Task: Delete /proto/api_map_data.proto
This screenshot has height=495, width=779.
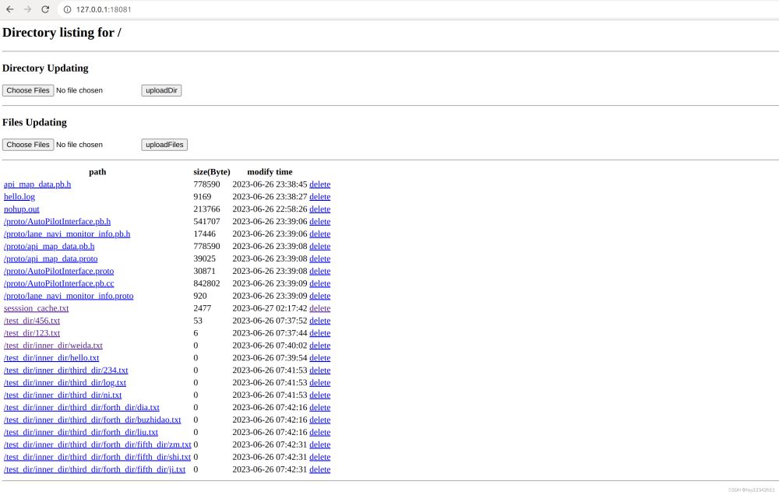Action: (320, 258)
